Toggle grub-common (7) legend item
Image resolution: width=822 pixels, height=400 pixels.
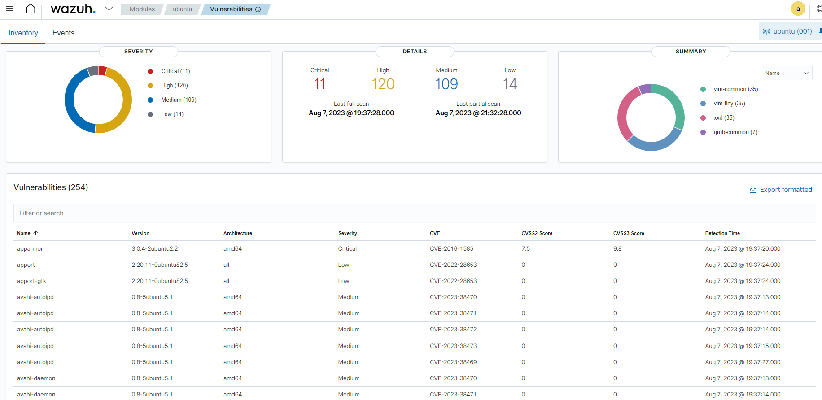pyautogui.click(x=729, y=132)
